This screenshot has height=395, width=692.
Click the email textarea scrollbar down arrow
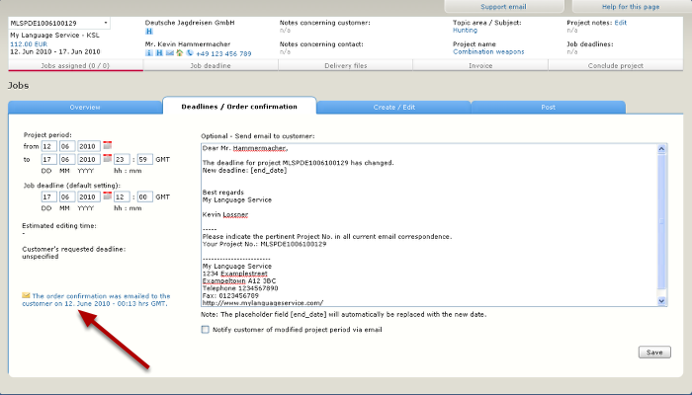[x=661, y=300]
